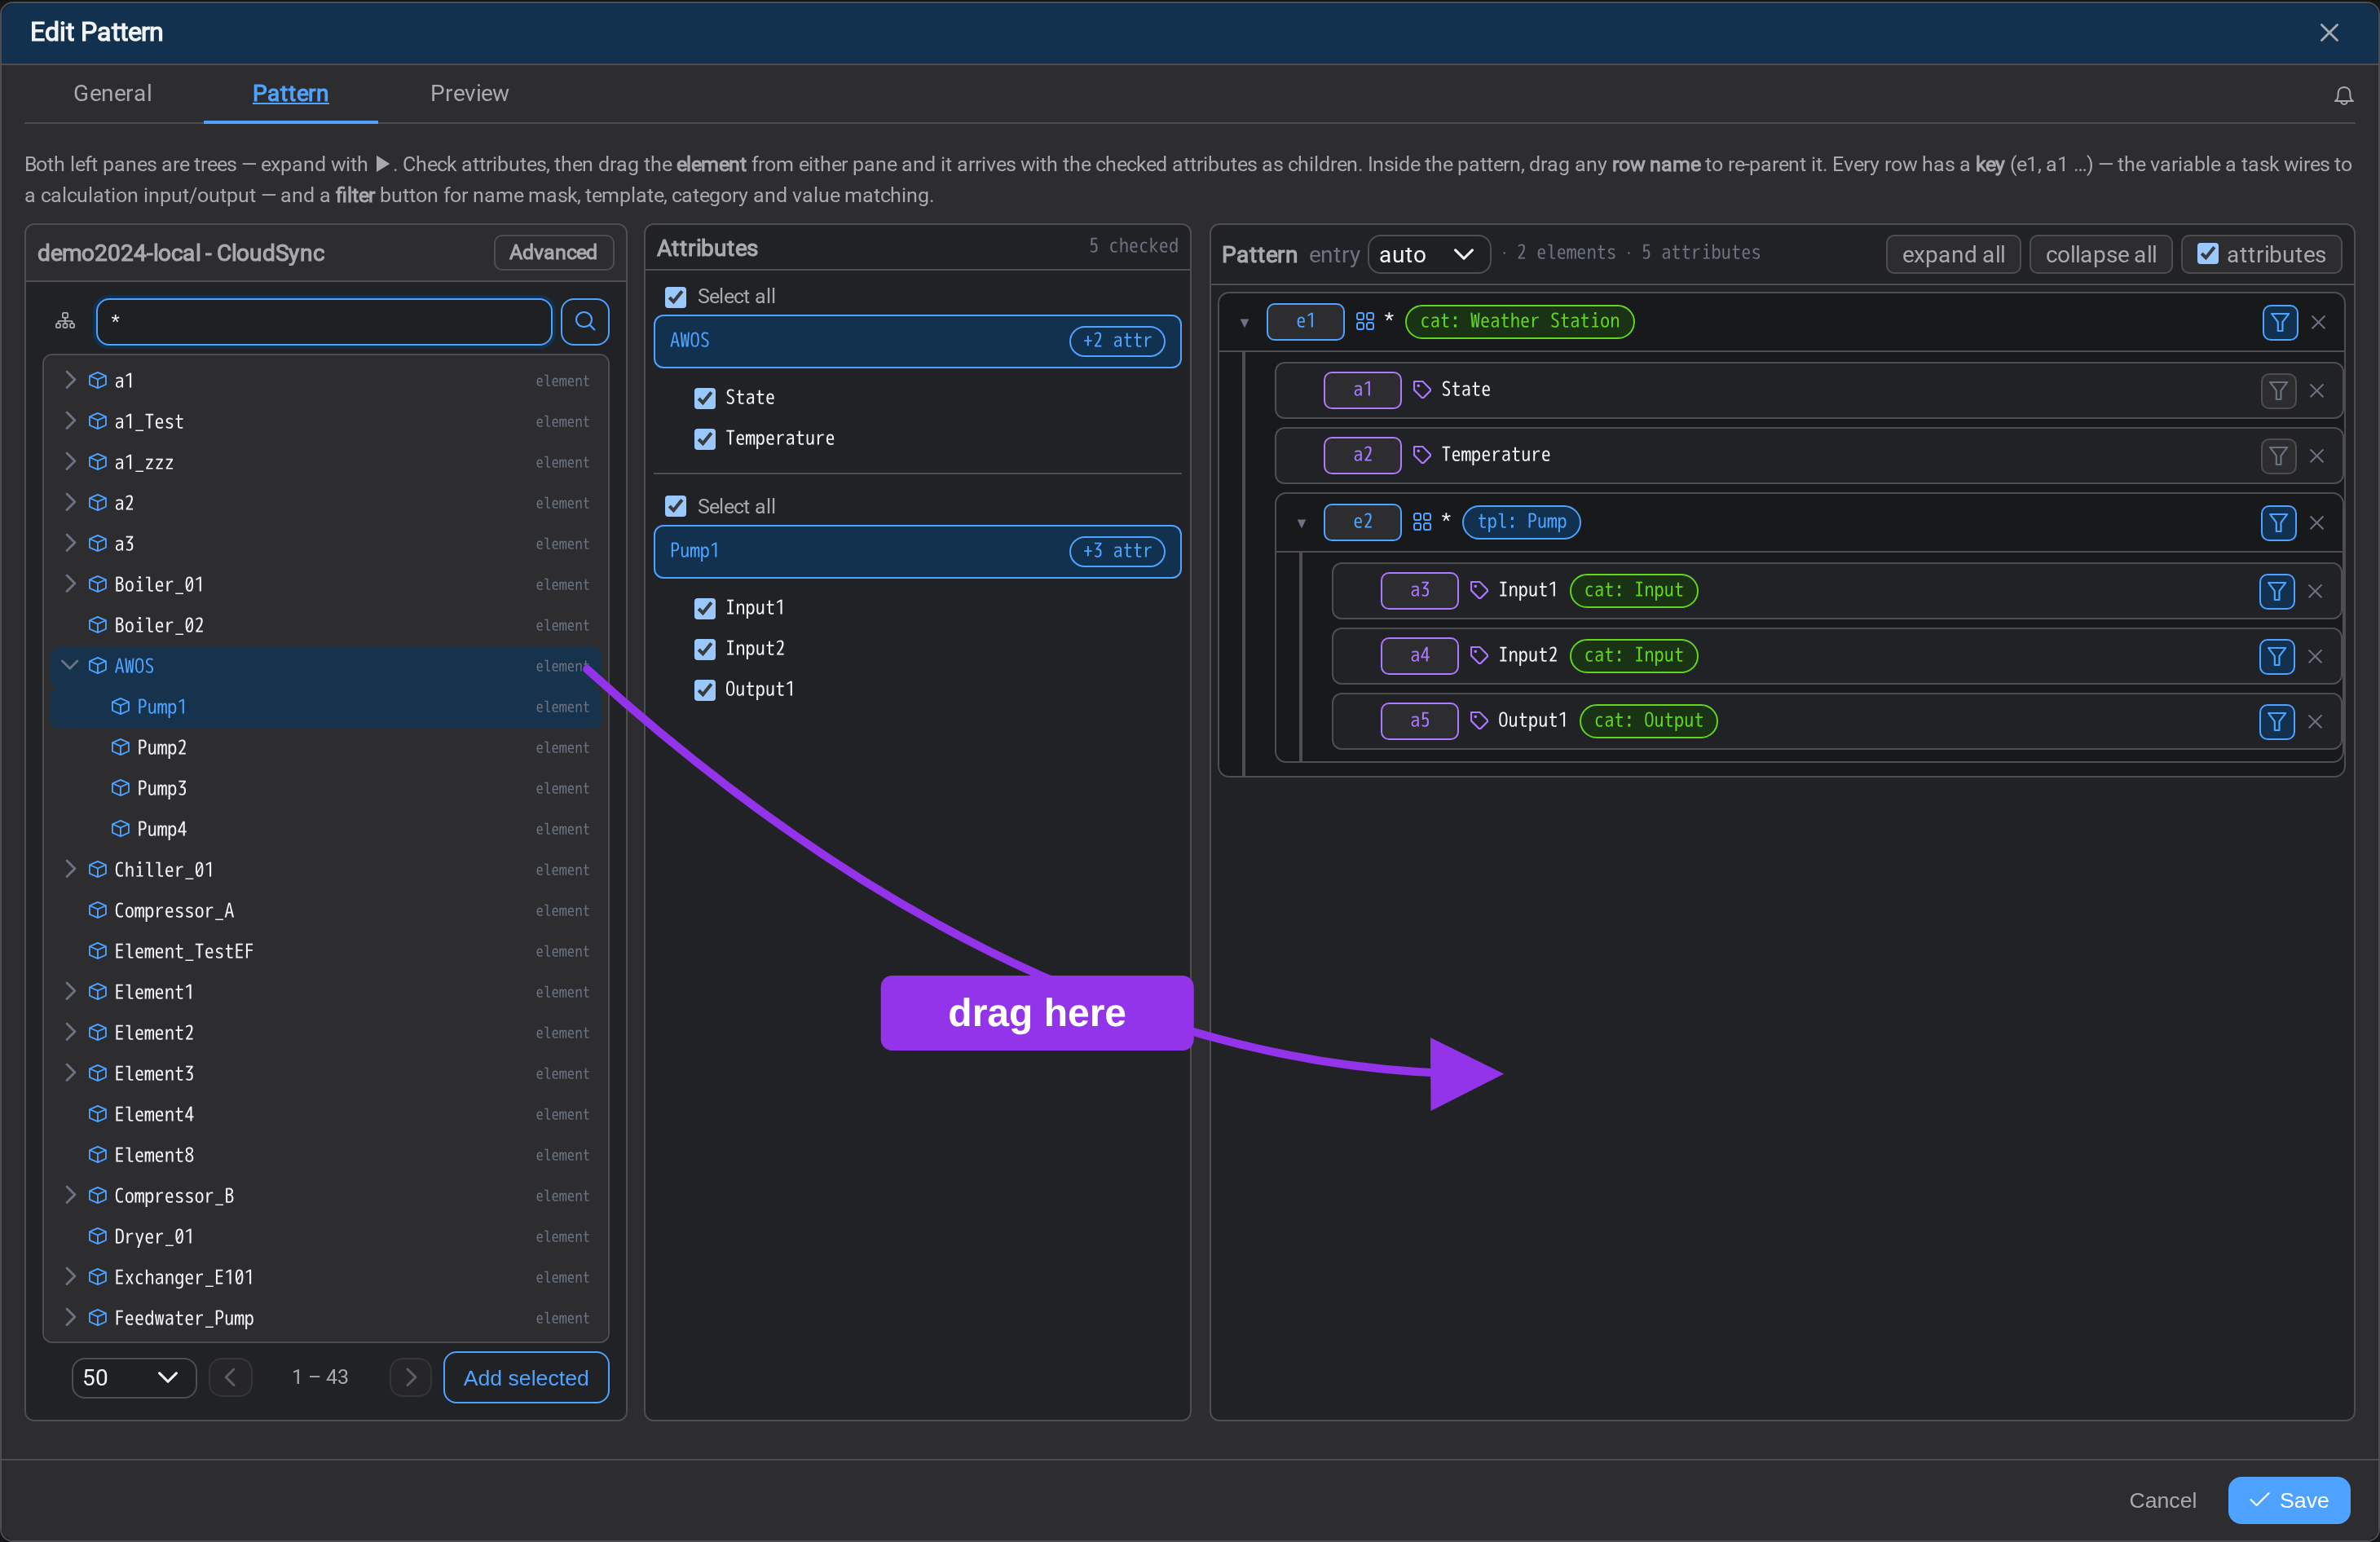Toggle Select all for Pump1 attributes
Screen dimensions: 2380x1542
pos(676,506)
